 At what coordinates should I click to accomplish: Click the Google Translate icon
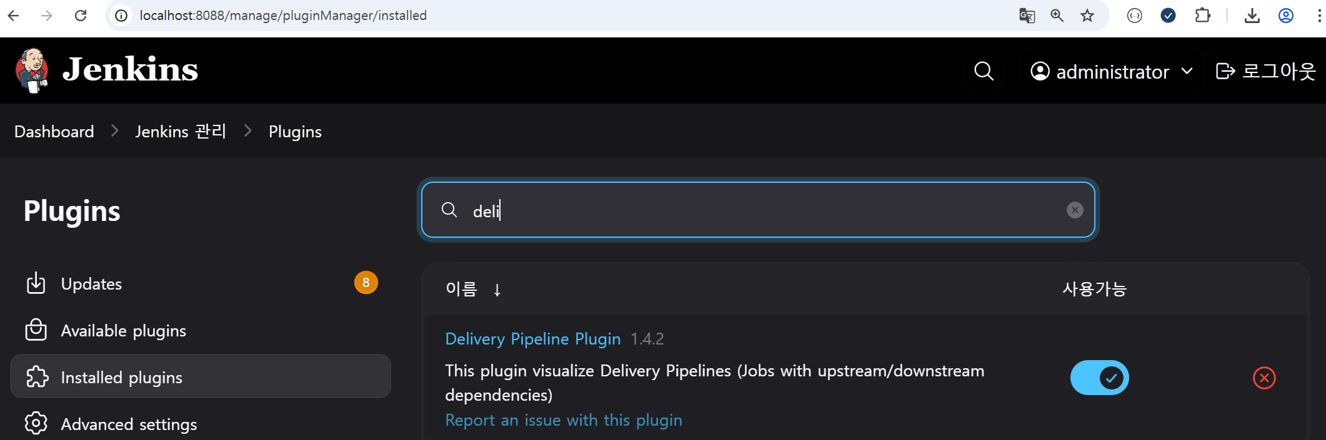1027,16
